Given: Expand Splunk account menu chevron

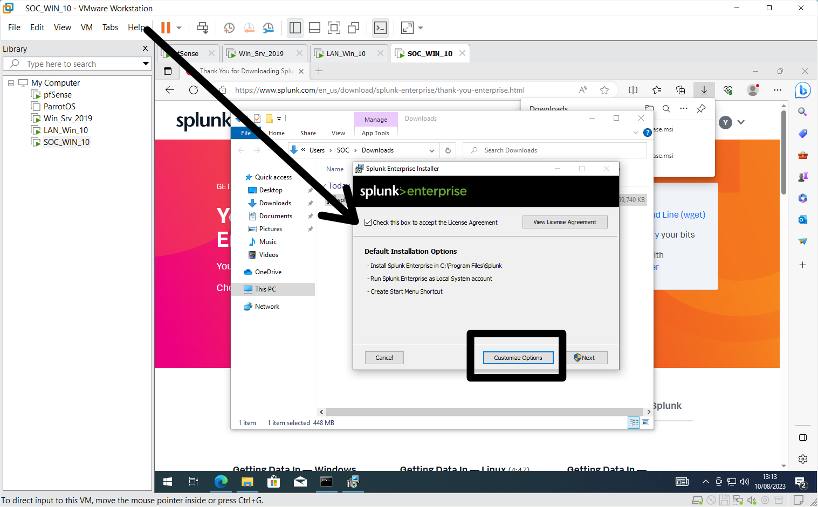Looking at the screenshot, I should click(x=741, y=122).
